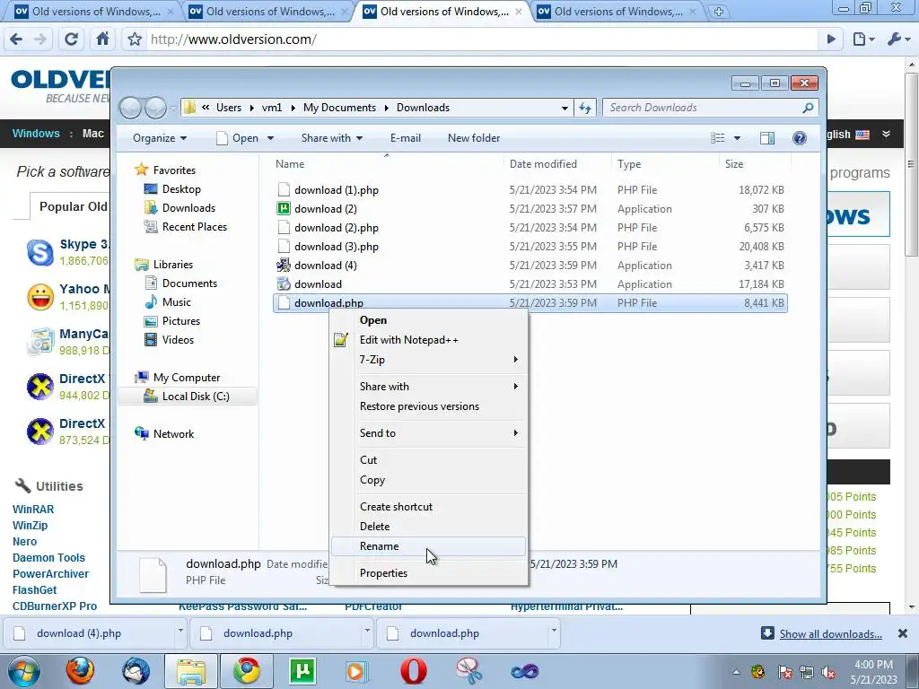Click the change view icon in Explorer
Screen dimensions: 919x689
click(717, 137)
